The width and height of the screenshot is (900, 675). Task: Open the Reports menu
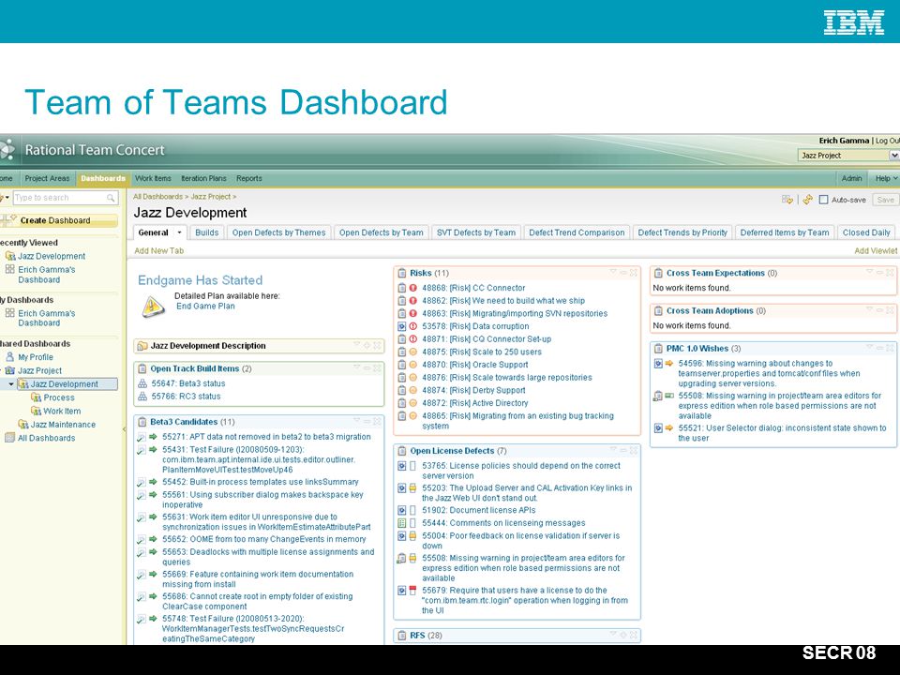[249, 178]
